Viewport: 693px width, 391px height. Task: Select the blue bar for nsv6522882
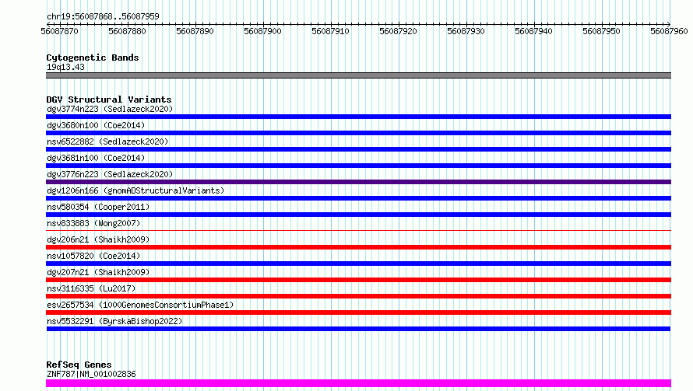pyautogui.click(x=358, y=149)
